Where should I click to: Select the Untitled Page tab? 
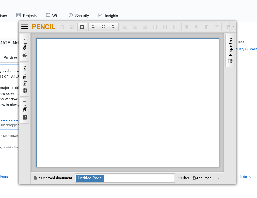[90, 178]
